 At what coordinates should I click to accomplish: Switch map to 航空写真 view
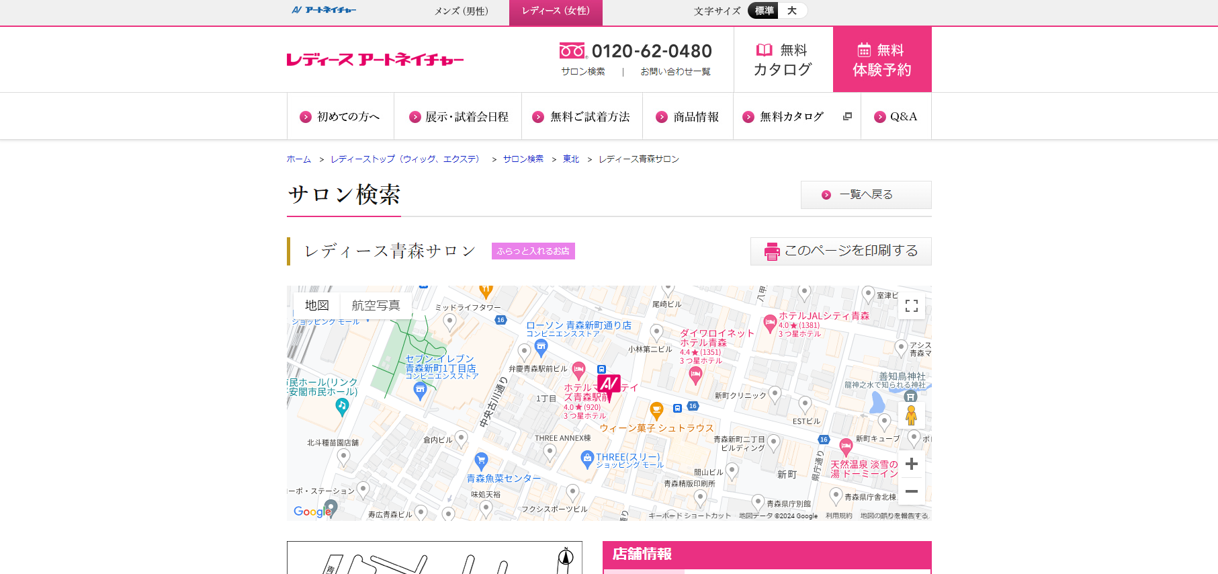376,305
